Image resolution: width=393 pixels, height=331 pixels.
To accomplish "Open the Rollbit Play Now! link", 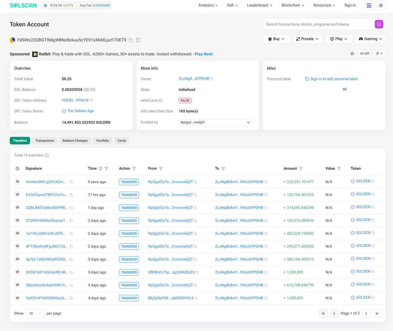I will pyautogui.click(x=204, y=54).
